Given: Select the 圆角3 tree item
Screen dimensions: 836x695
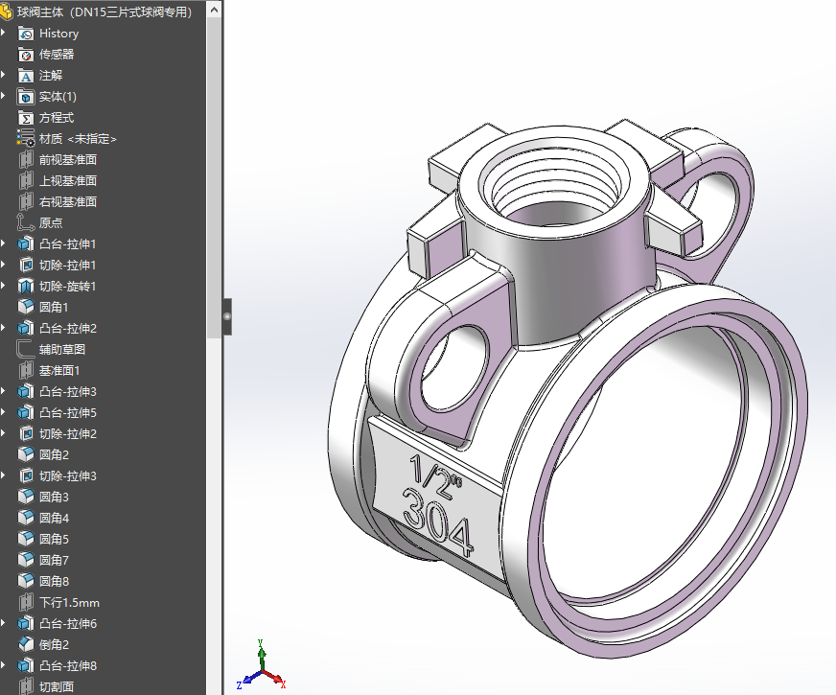Looking at the screenshot, I should pos(54,498).
